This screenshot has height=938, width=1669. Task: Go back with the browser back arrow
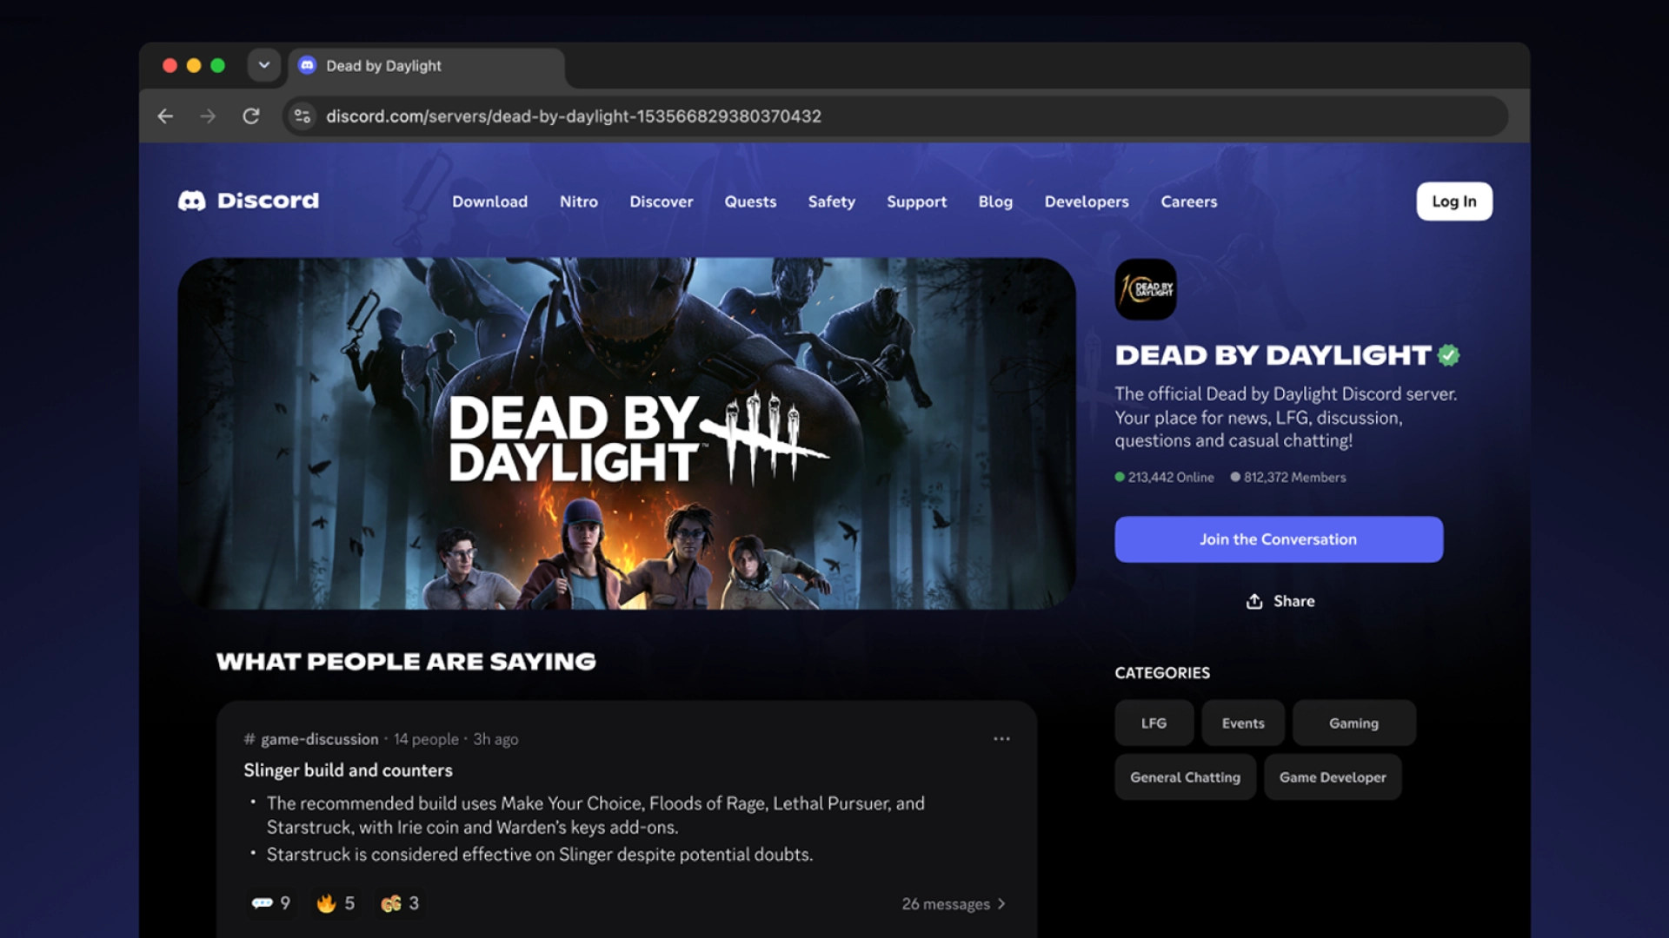pos(165,116)
